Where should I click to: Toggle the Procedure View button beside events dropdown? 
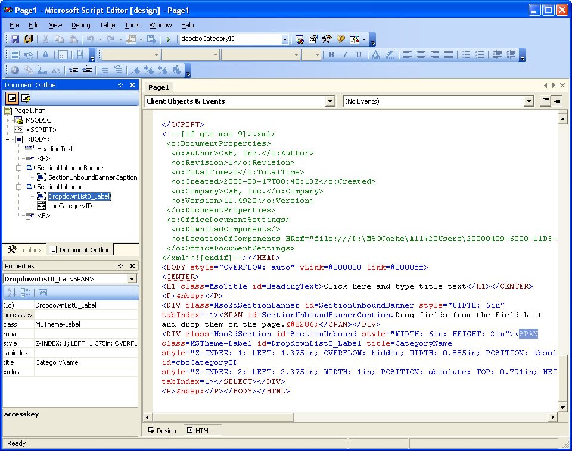545,101
